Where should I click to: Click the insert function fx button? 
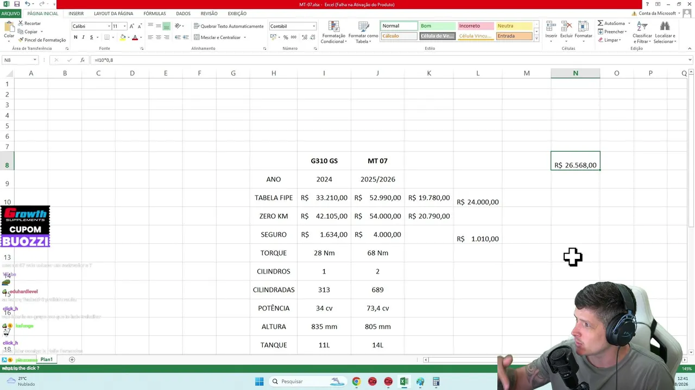coord(83,60)
